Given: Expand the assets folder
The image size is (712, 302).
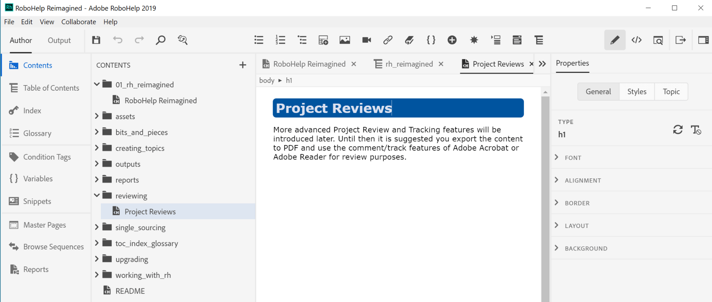Looking at the screenshot, I should pyautogui.click(x=97, y=116).
